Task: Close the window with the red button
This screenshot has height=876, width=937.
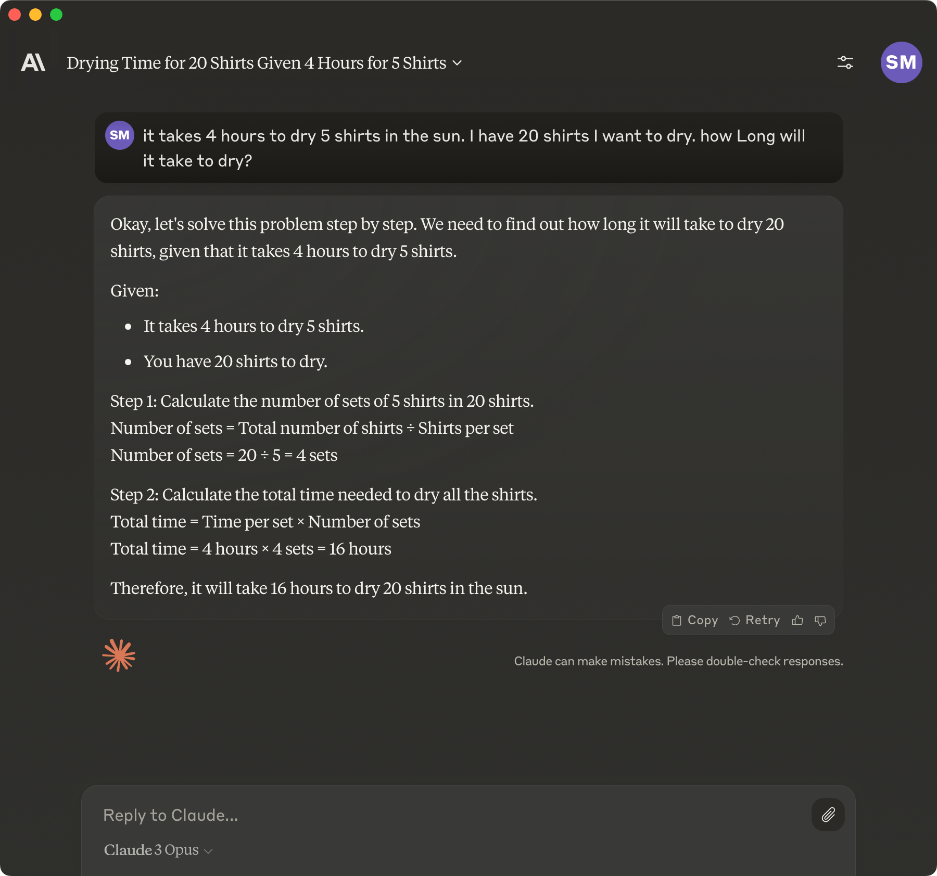Action: pyautogui.click(x=15, y=15)
